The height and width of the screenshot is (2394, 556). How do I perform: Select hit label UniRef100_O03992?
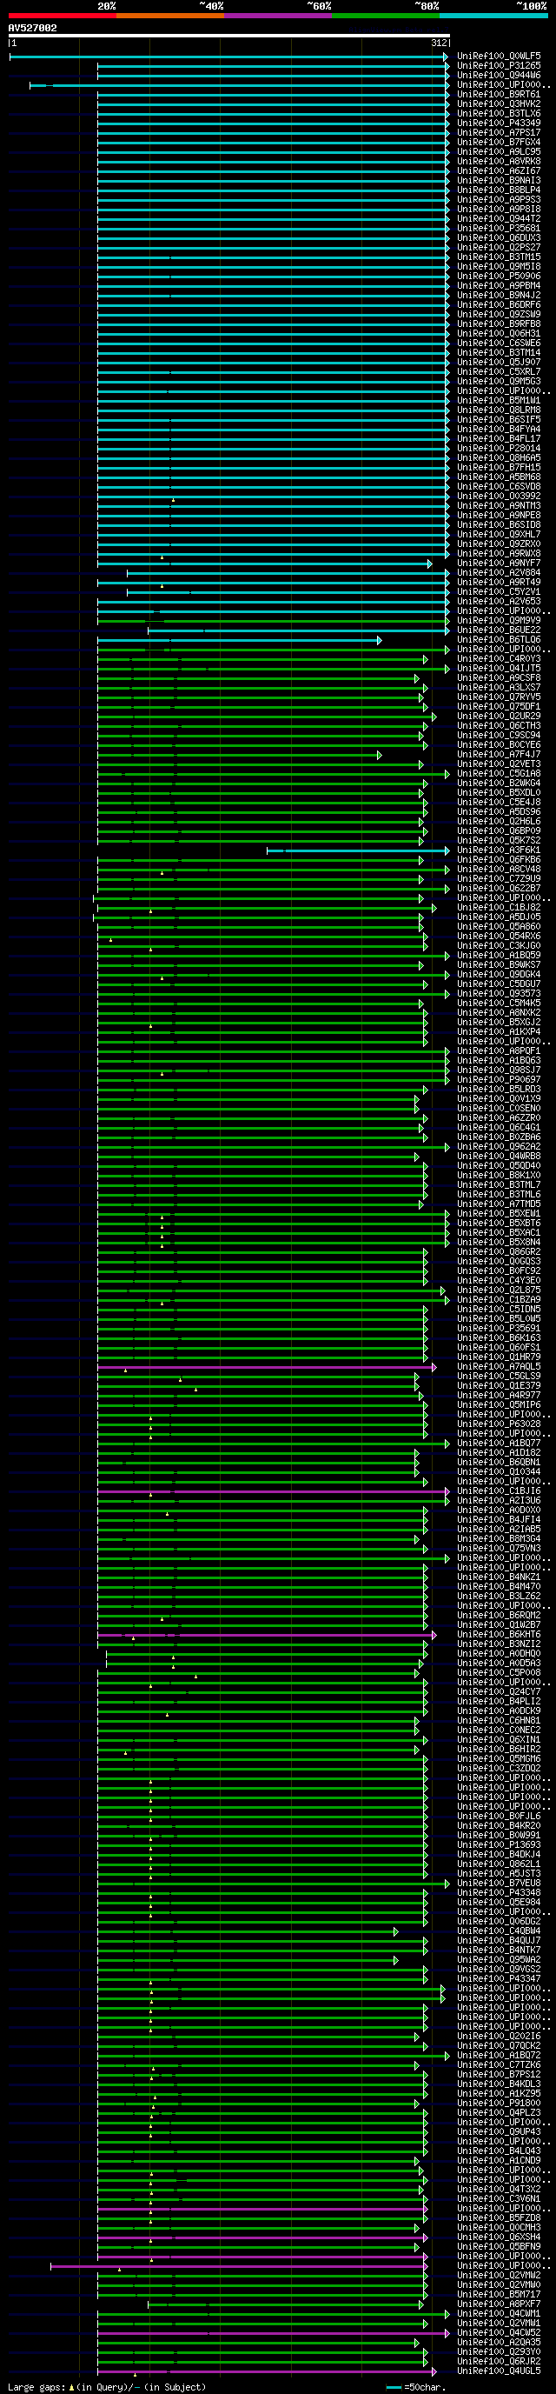pos(500,497)
